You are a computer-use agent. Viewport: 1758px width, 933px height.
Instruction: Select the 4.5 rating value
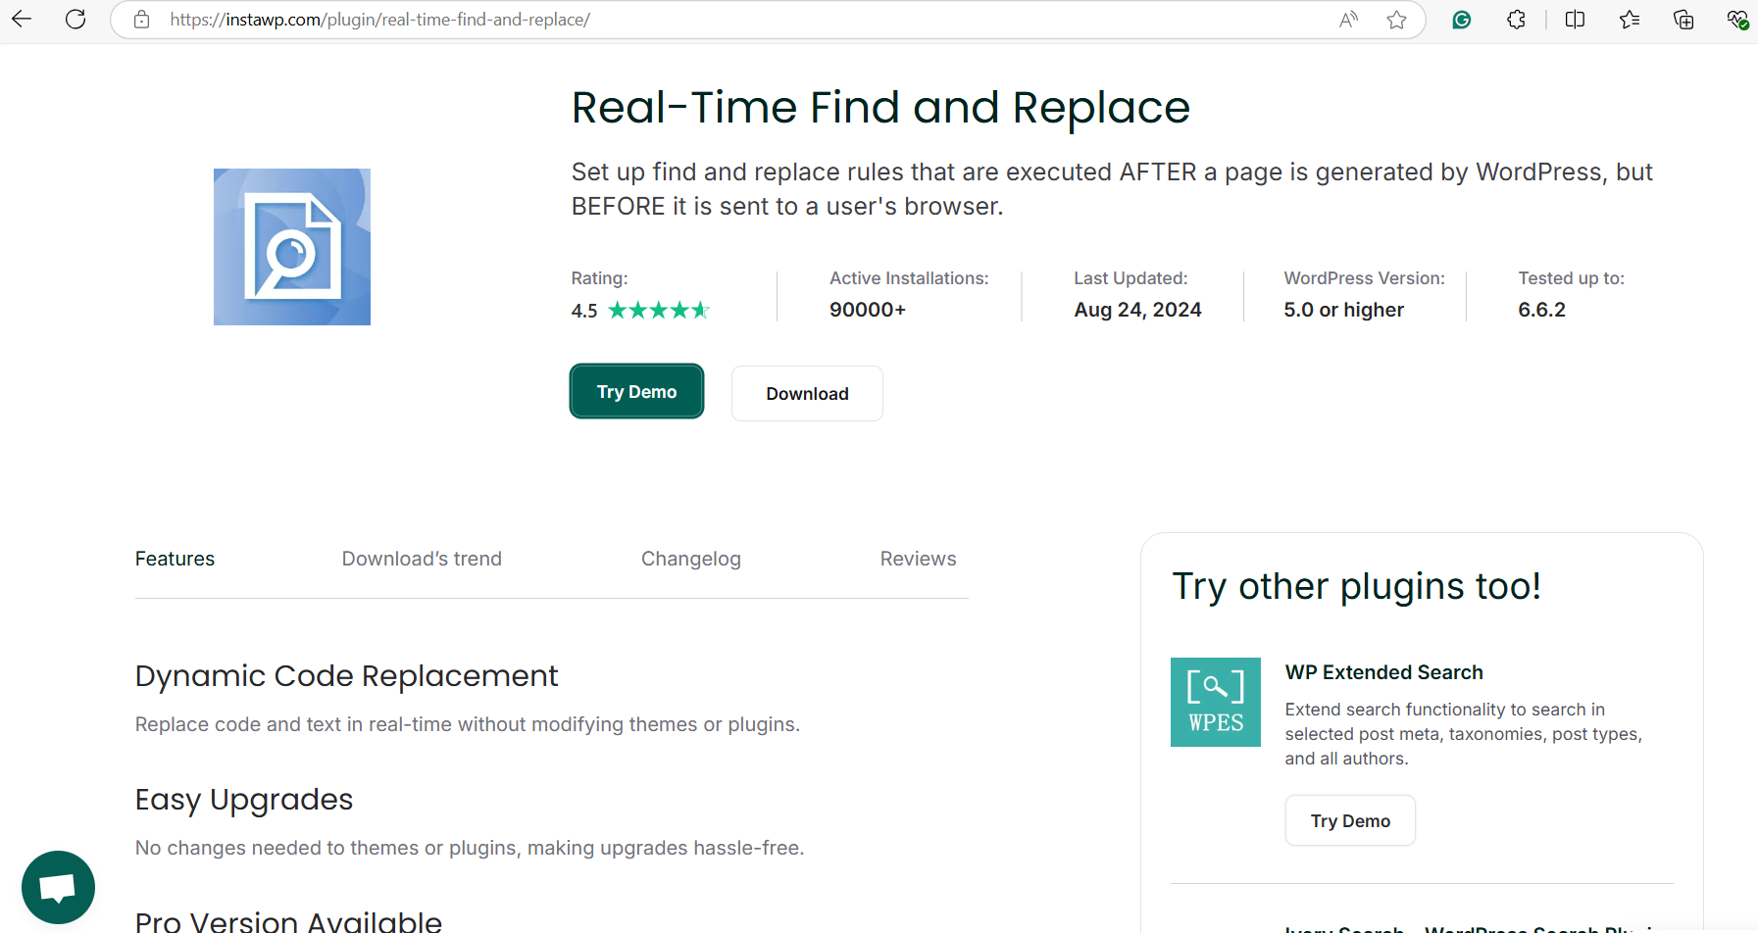[x=584, y=311]
